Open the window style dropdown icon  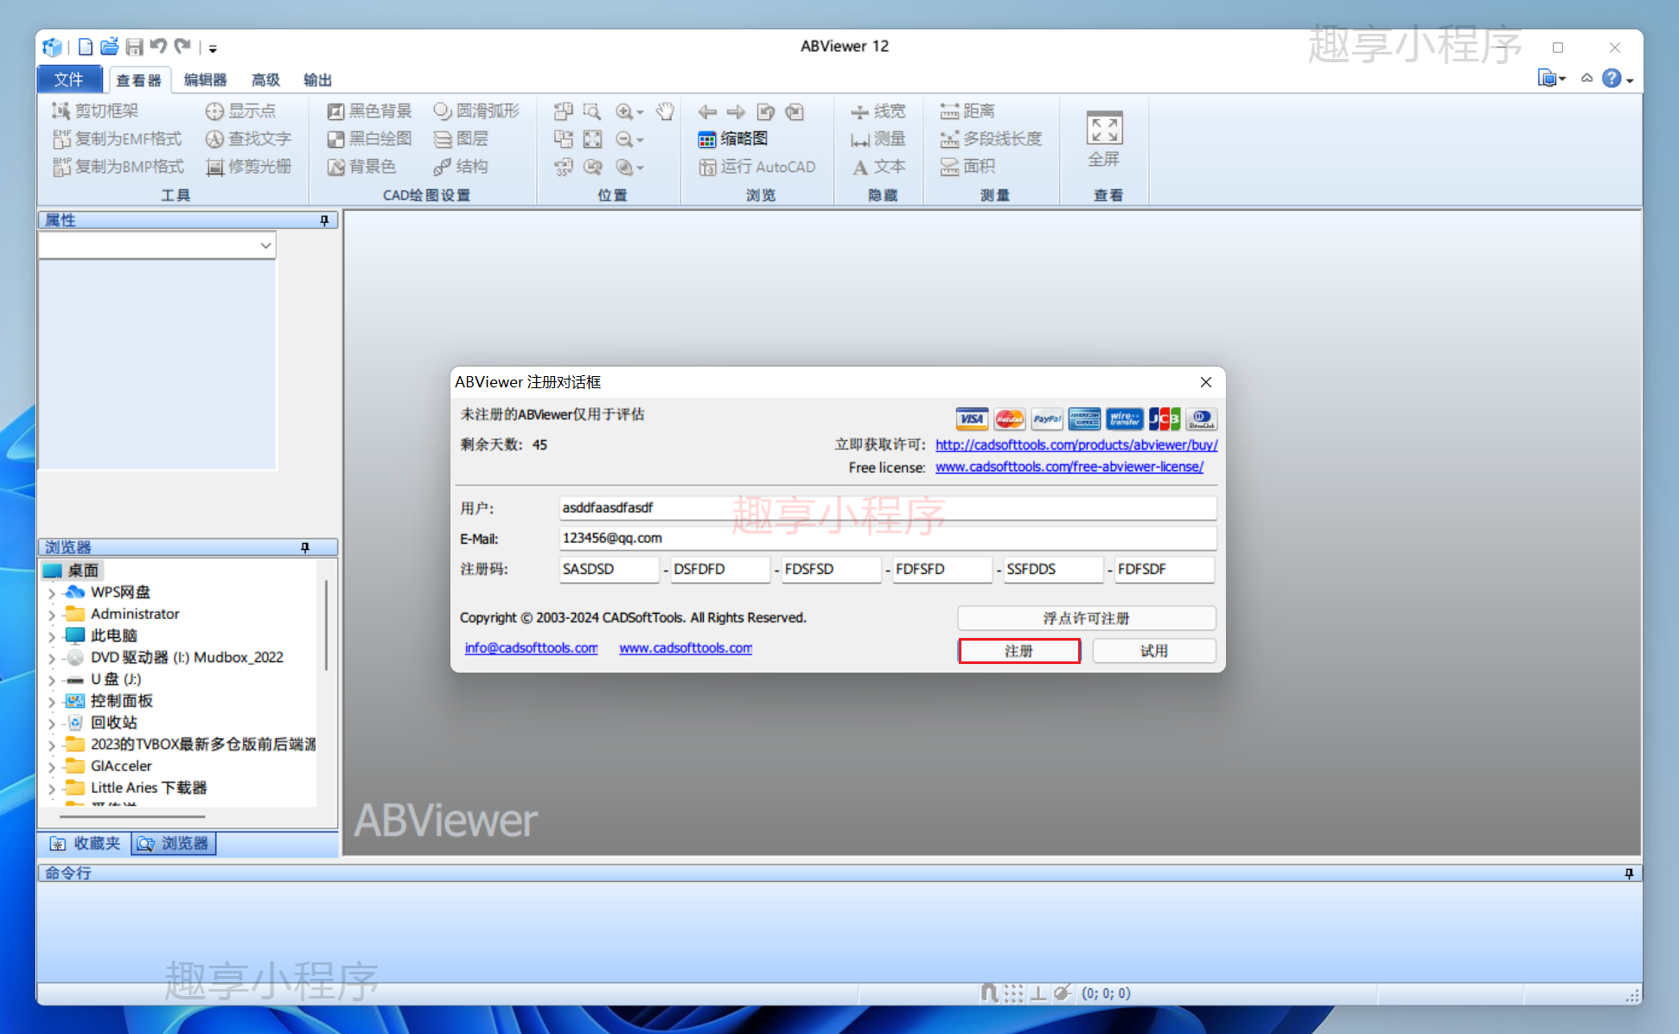tap(1552, 79)
